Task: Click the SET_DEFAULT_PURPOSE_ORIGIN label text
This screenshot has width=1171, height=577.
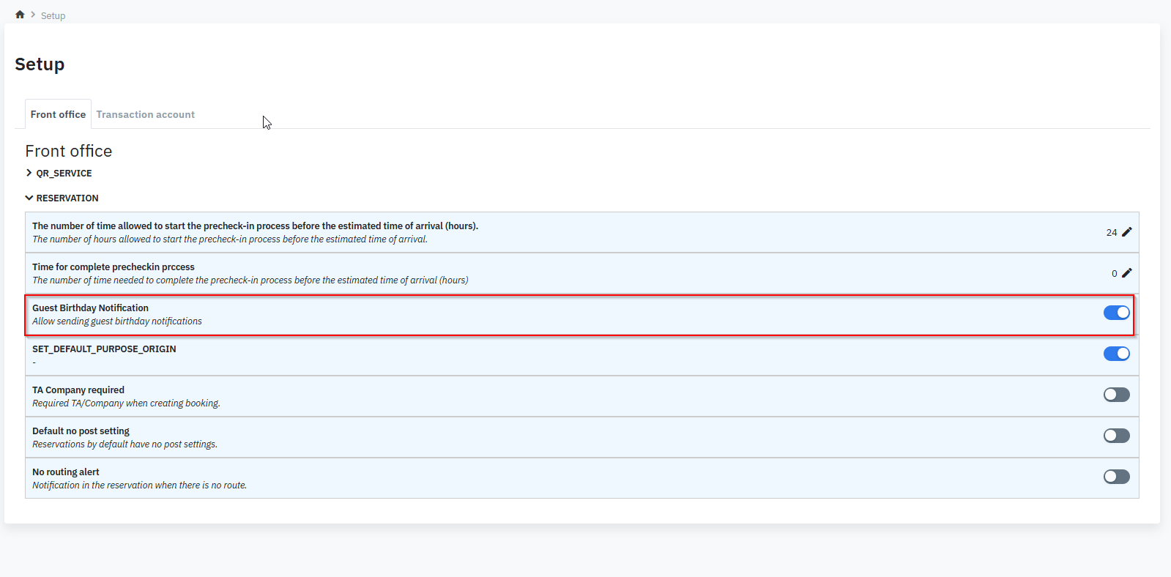Action: pyautogui.click(x=104, y=349)
